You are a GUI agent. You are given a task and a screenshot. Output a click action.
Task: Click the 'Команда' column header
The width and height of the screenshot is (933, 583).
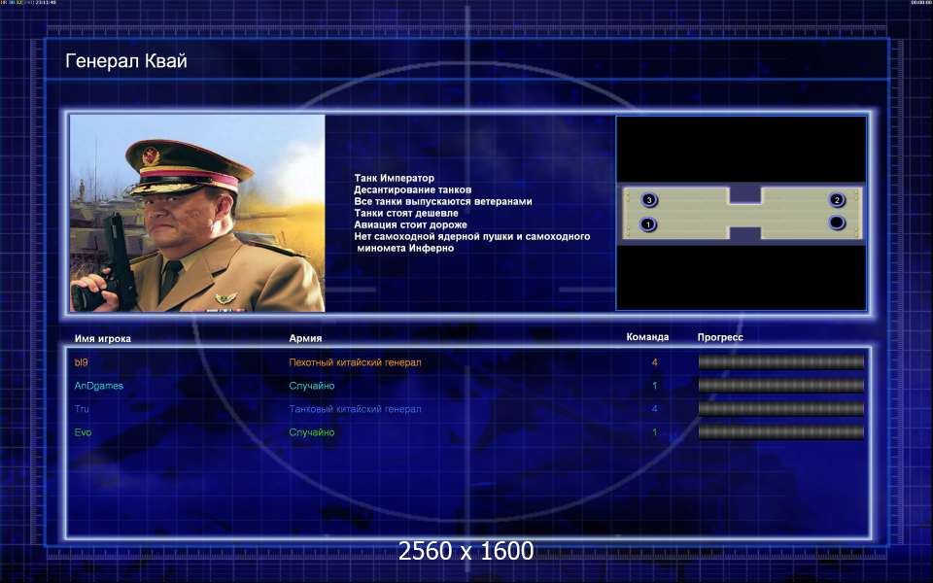coord(647,337)
